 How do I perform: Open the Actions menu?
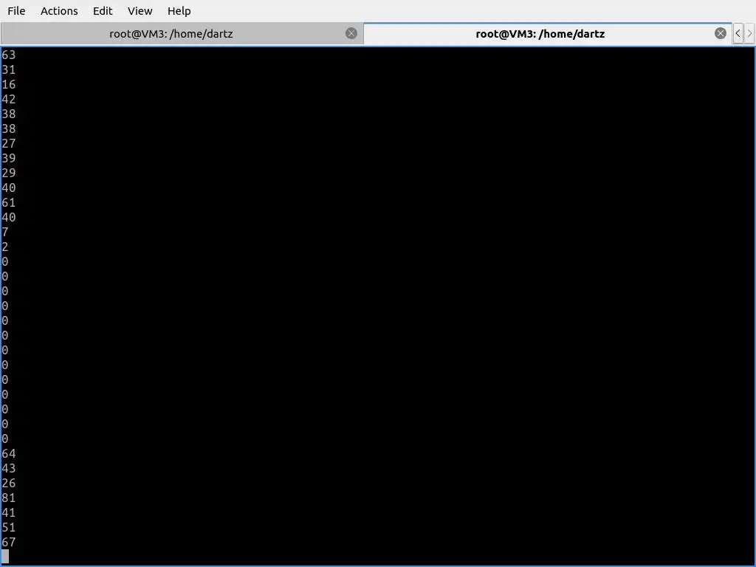[59, 10]
